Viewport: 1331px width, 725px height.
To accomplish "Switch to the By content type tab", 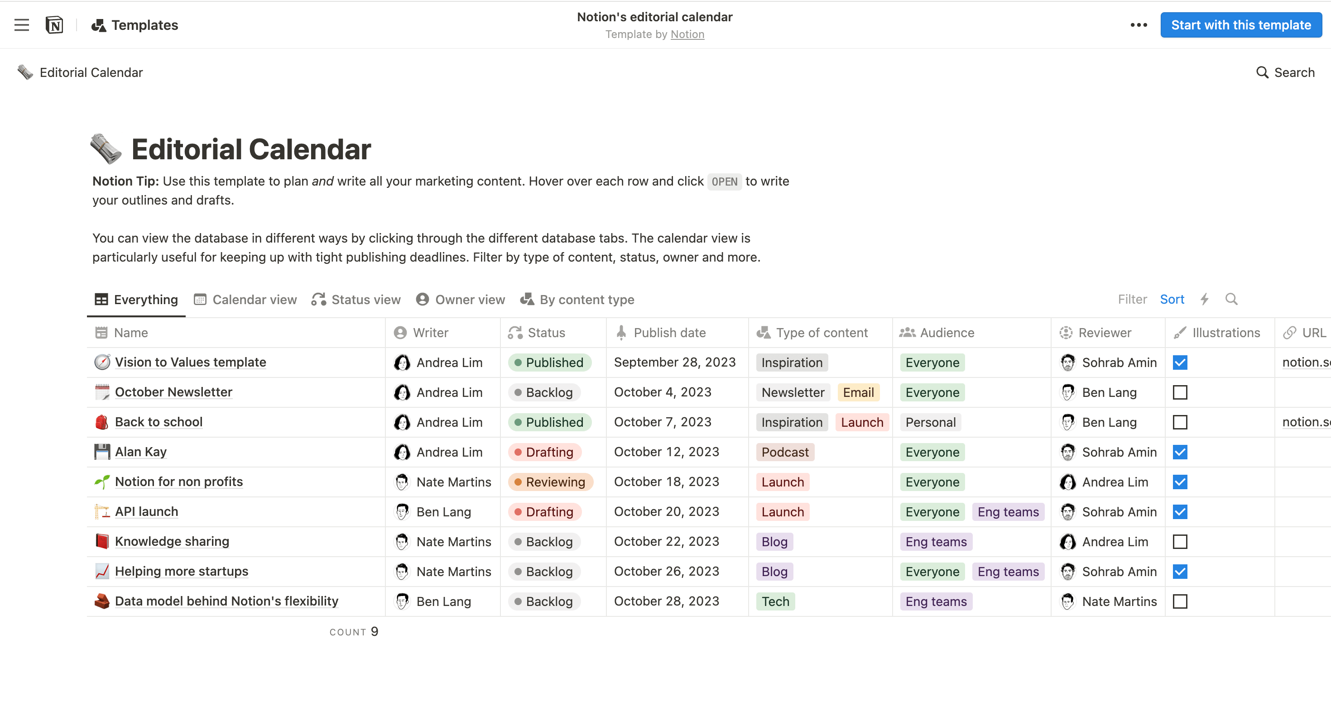I will click(x=577, y=300).
